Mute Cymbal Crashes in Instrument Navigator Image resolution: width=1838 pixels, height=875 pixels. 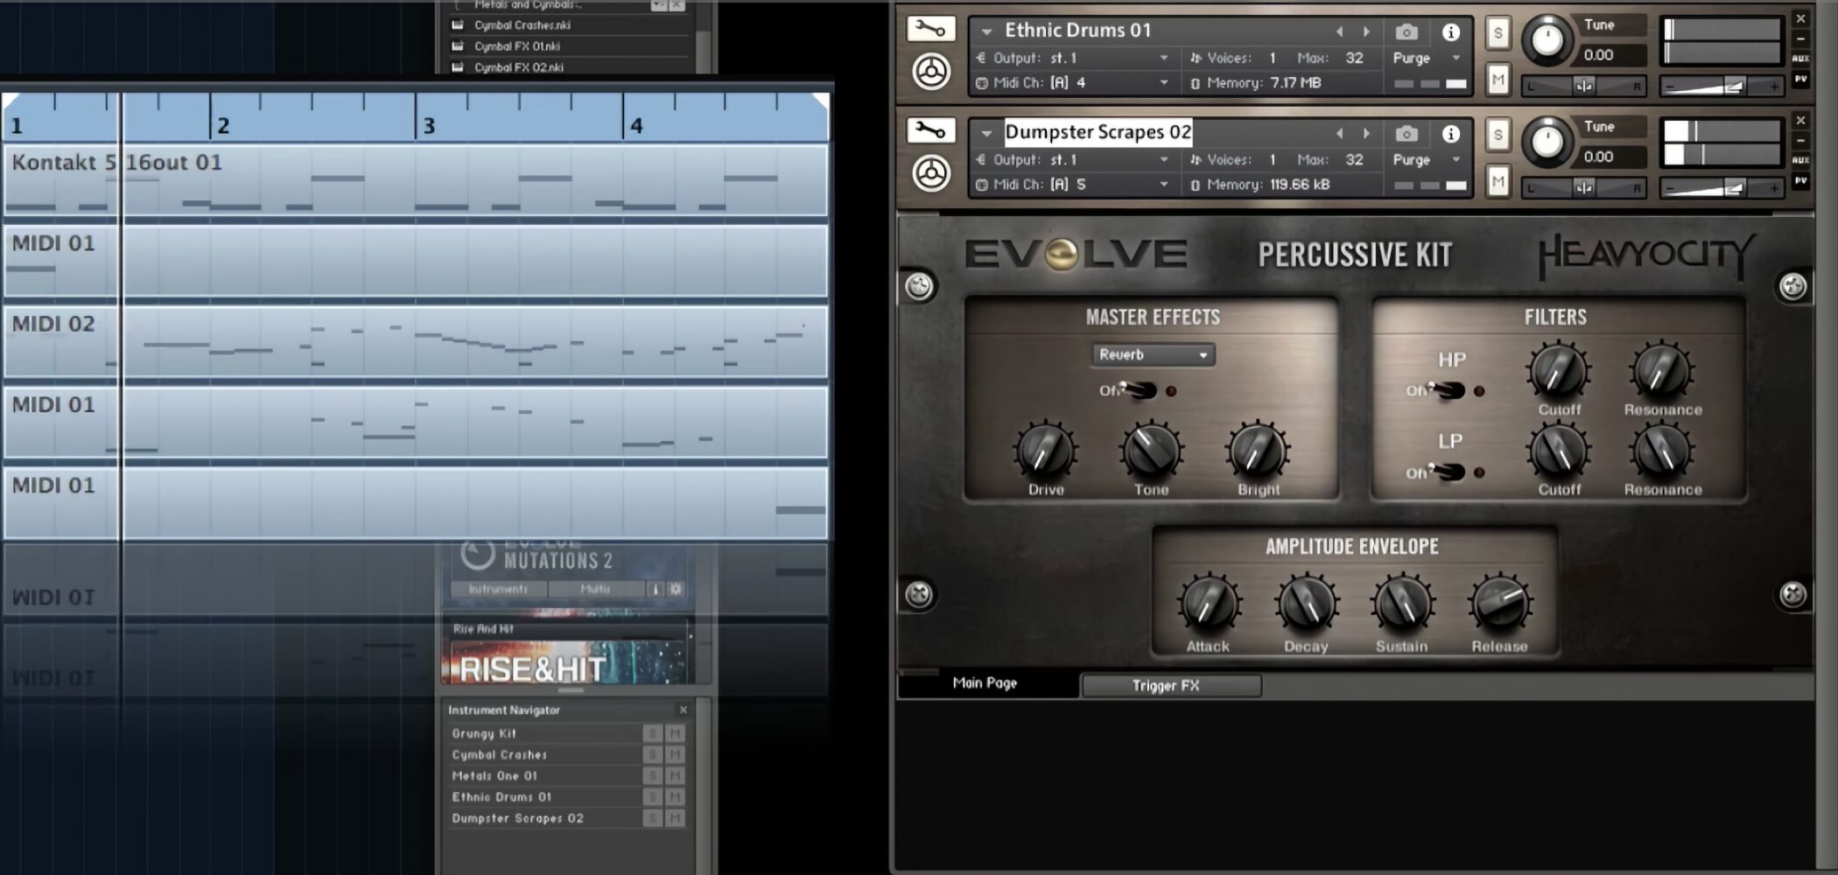(x=675, y=754)
